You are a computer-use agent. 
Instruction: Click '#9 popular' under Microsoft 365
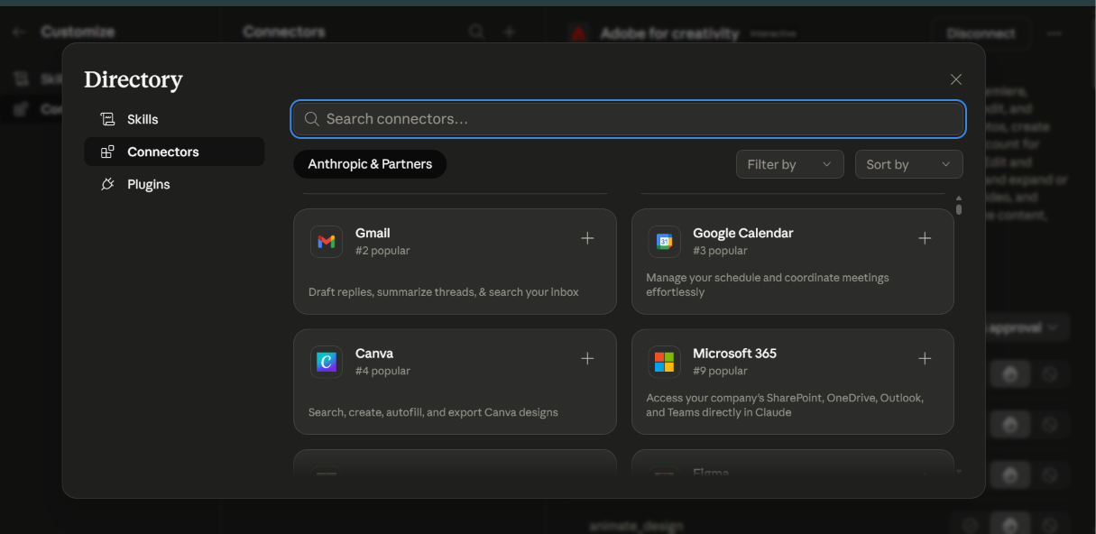pyautogui.click(x=720, y=371)
